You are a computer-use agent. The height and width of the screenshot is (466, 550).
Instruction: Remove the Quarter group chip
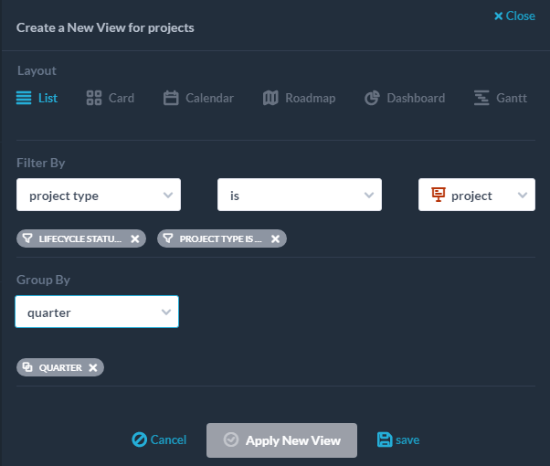pos(93,367)
